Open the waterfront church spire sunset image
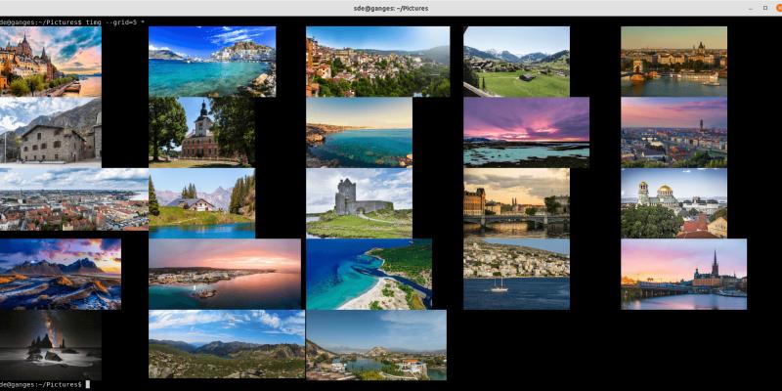782x391 pixels. pos(683,274)
